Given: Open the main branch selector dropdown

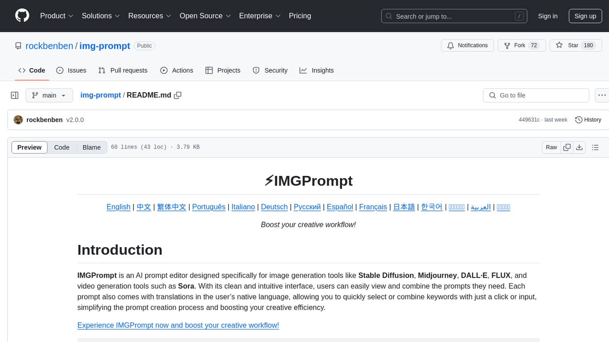Looking at the screenshot, I should (49, 95).
